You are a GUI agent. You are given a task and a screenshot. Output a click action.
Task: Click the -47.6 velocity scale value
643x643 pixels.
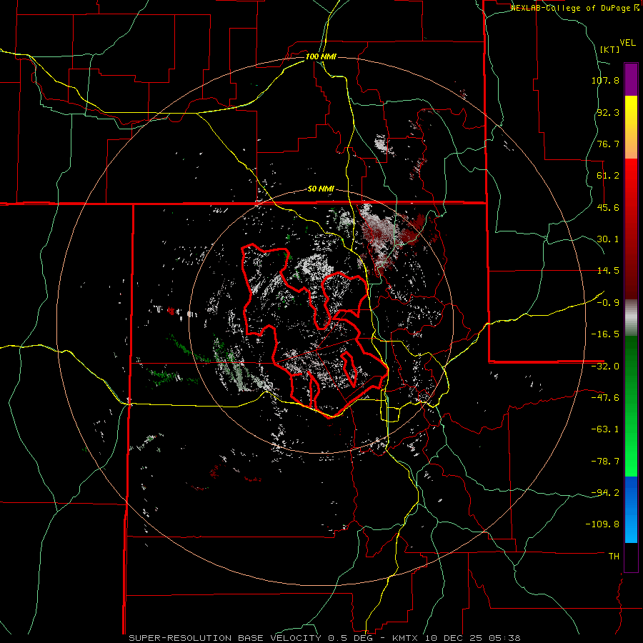605,398
